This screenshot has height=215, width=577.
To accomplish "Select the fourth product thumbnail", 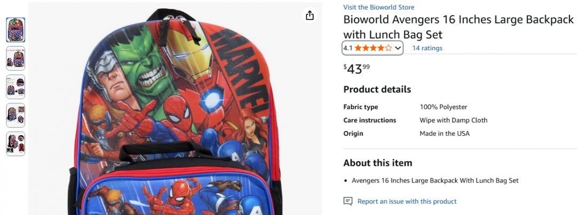I will pyautogui.click(x=15, y=115).
